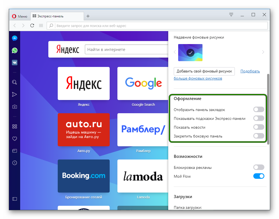Image resolution: width=279 pixels, height=219 pixels.
Task: Open browsing history clock icon
Action: [x=15, y=163]
